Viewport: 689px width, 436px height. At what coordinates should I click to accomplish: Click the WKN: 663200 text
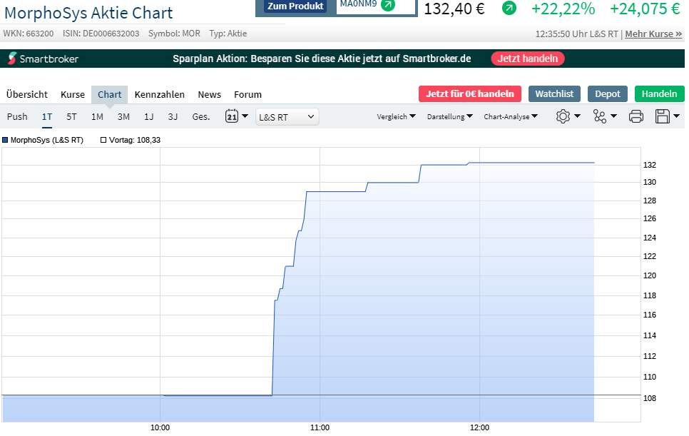pos(29,34)
